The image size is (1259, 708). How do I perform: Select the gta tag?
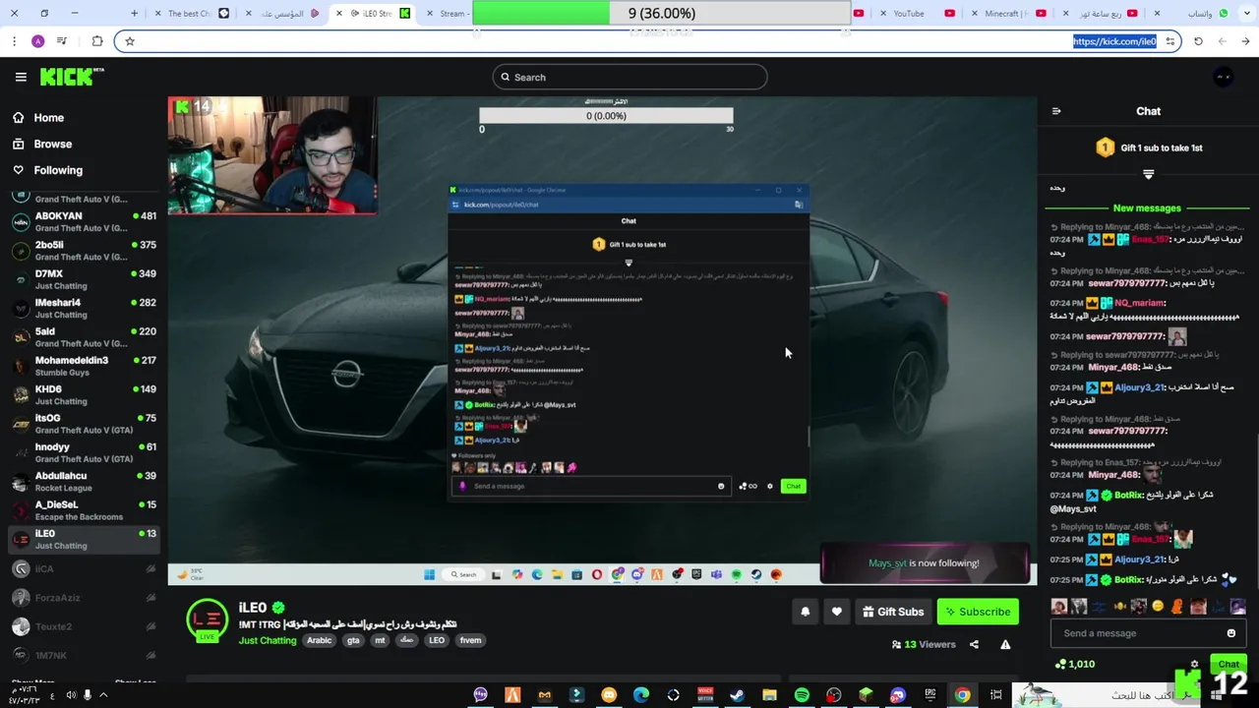tap(353, 640)
